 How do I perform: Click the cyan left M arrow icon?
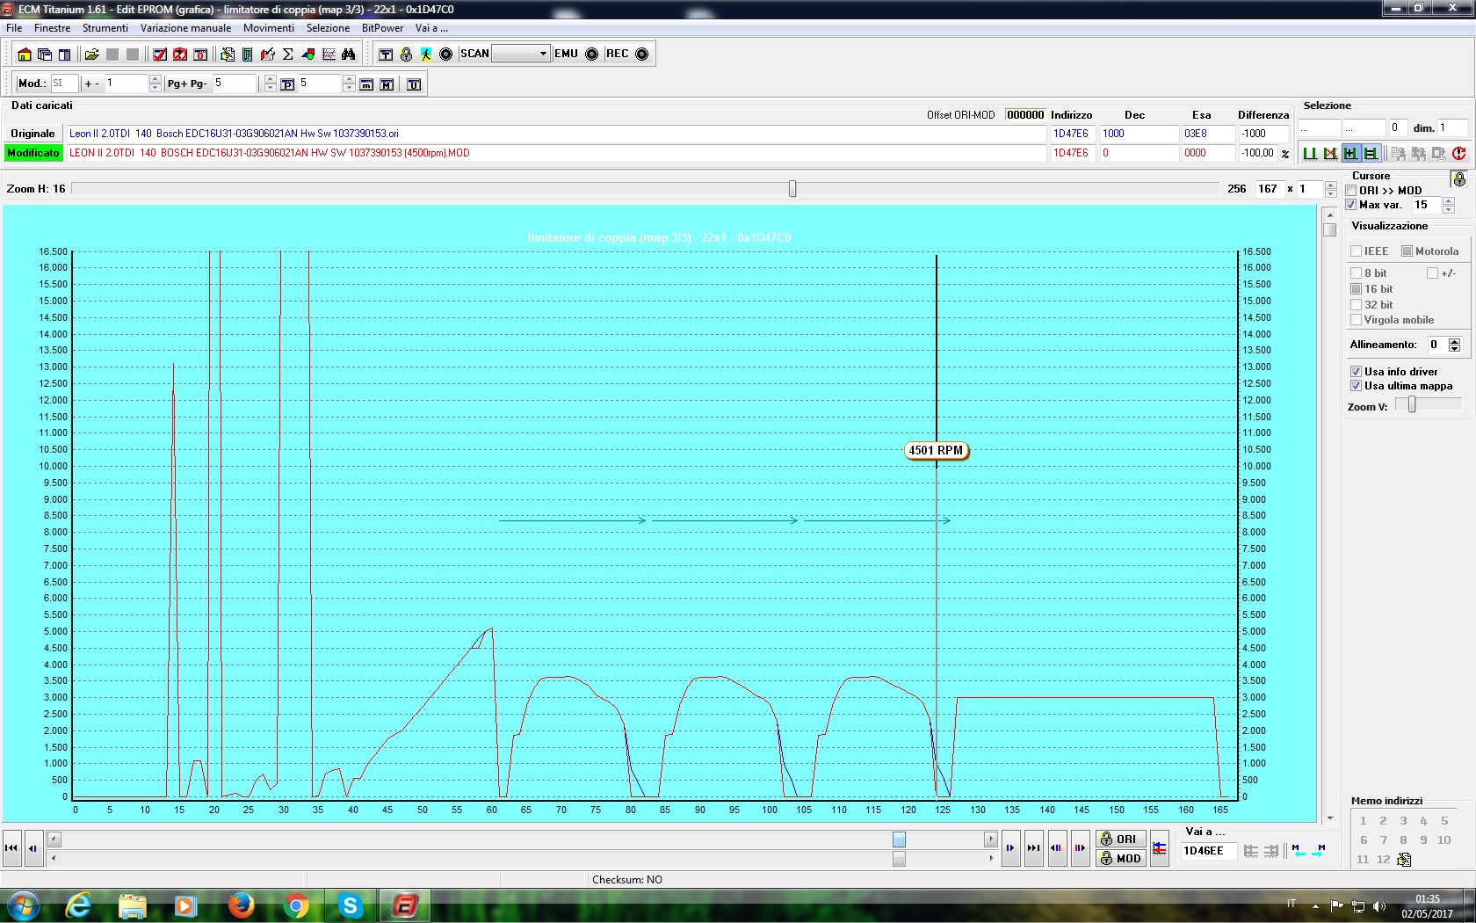coord(1298,850)
